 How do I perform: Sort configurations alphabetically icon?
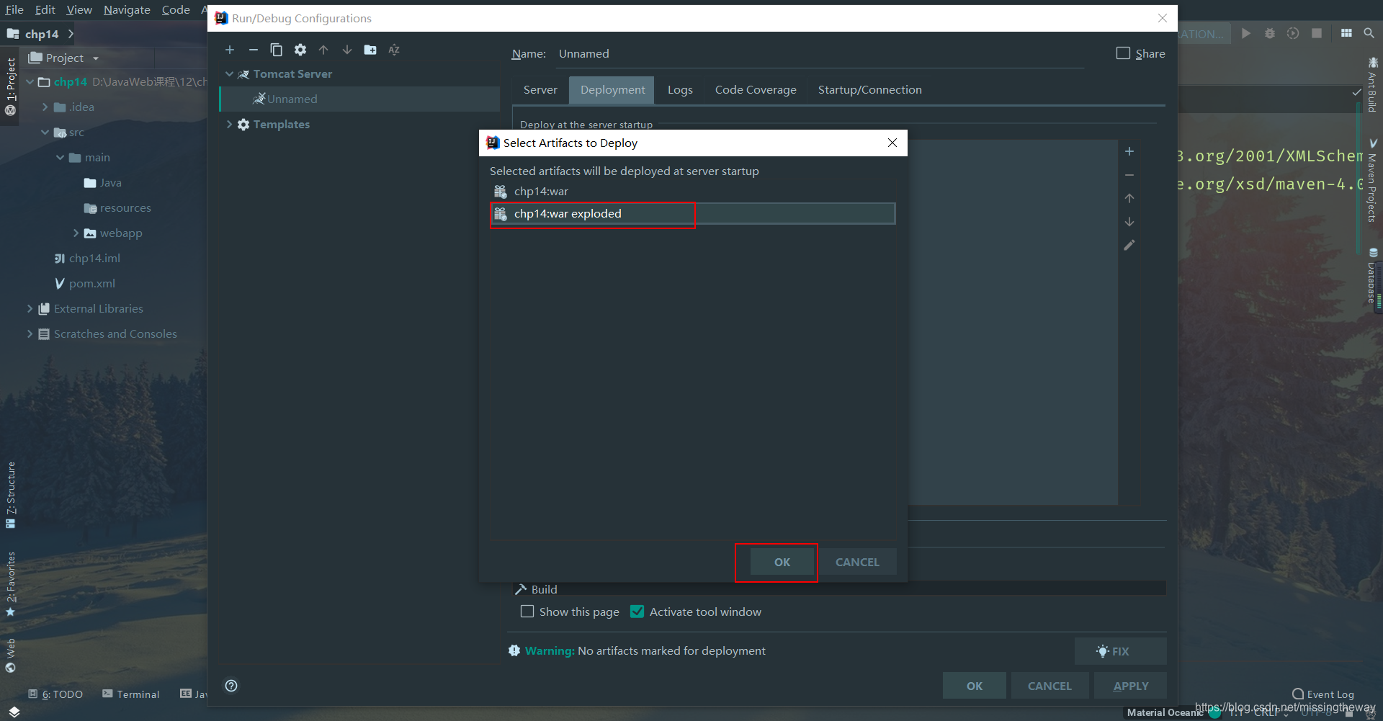[394, 50]
